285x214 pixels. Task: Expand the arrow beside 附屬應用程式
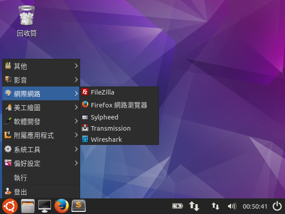76,135
